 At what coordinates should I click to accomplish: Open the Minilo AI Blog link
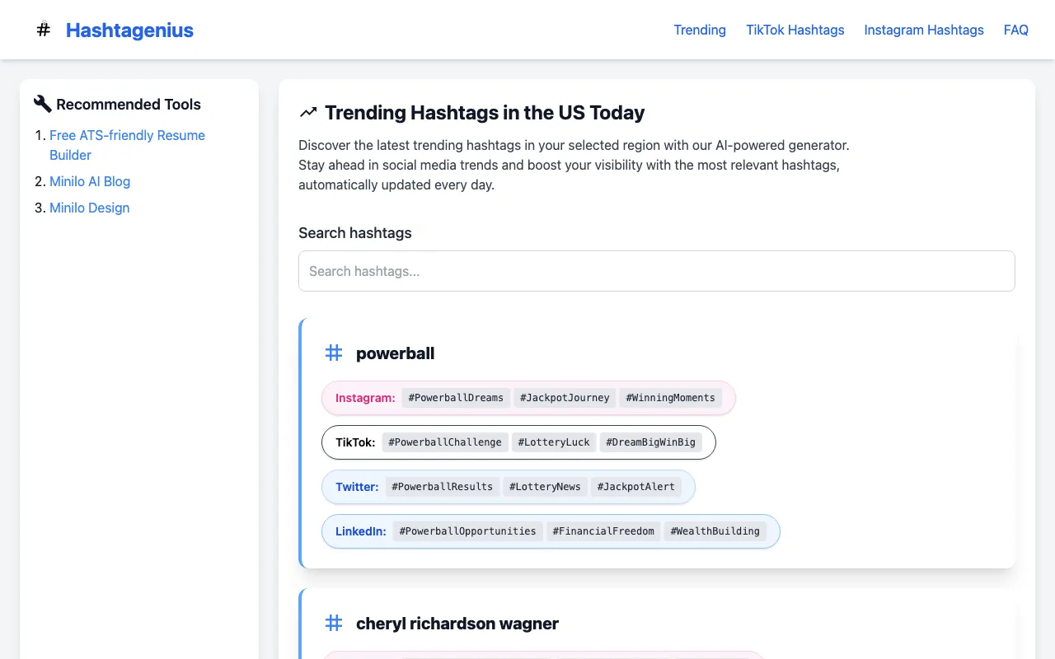point(90,181)
